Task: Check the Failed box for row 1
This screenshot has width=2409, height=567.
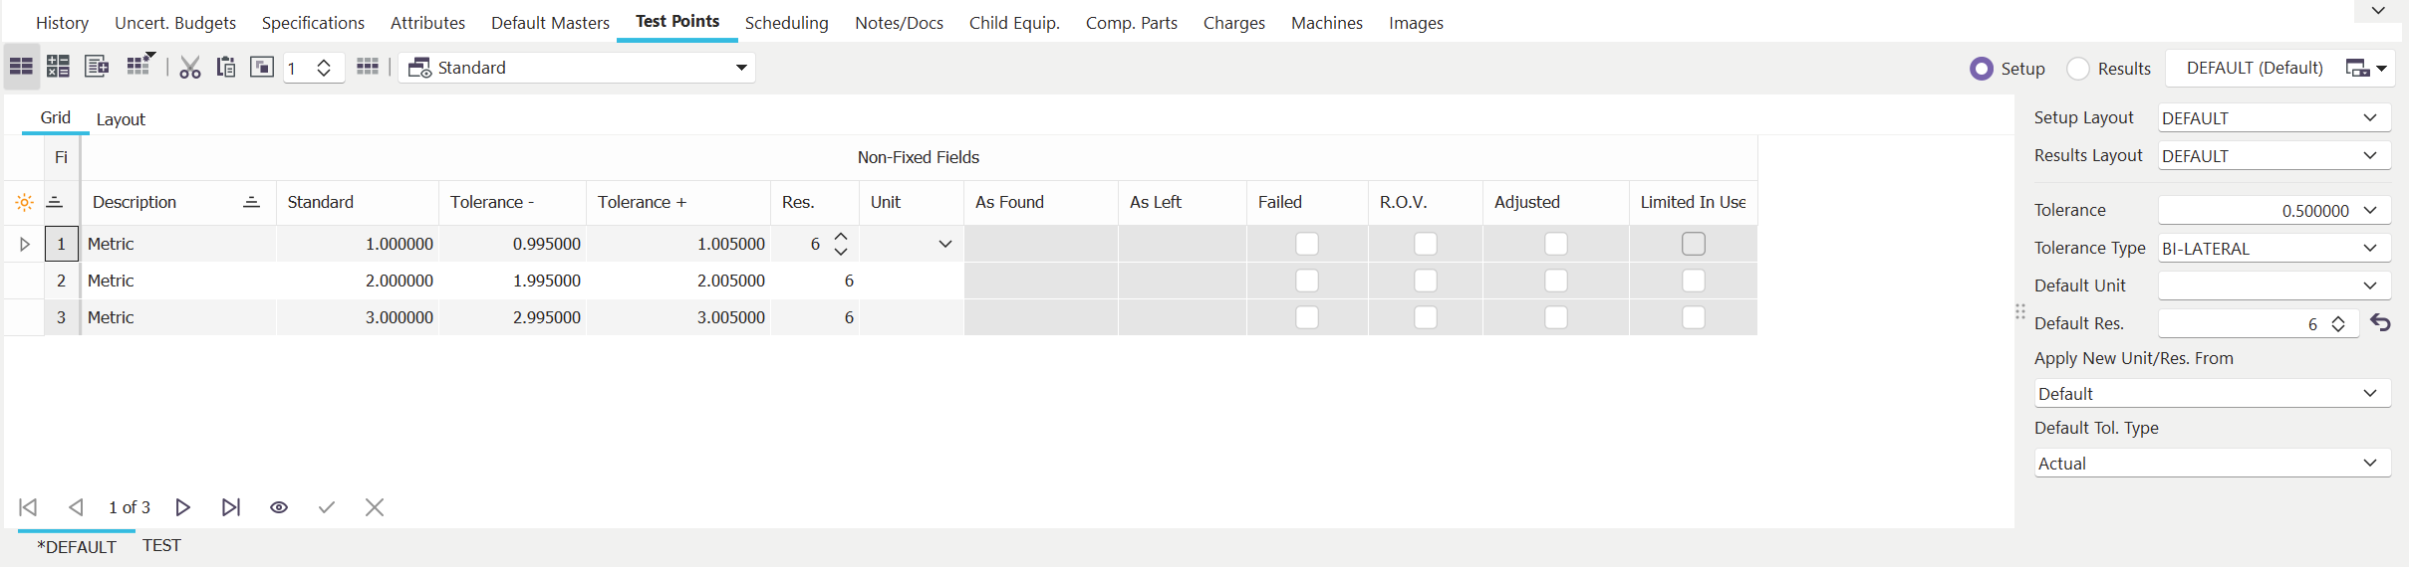Action: (1307, 244)
